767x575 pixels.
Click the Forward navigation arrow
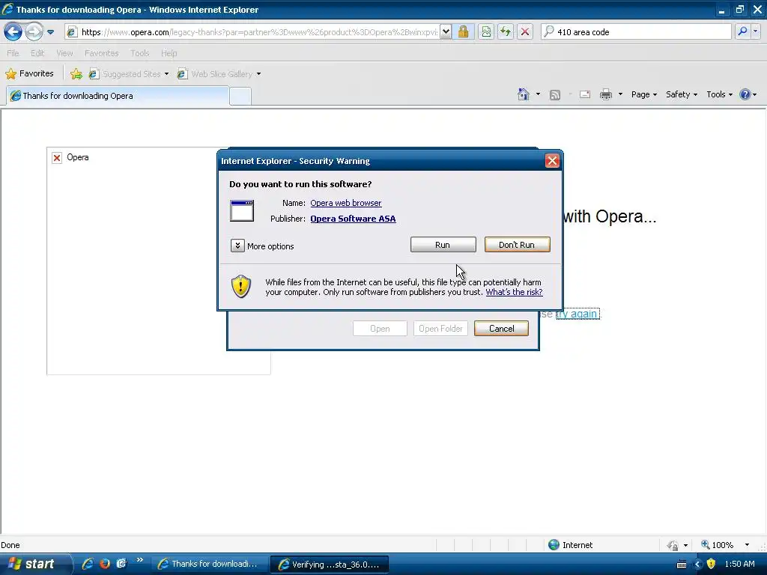point(33,31)
